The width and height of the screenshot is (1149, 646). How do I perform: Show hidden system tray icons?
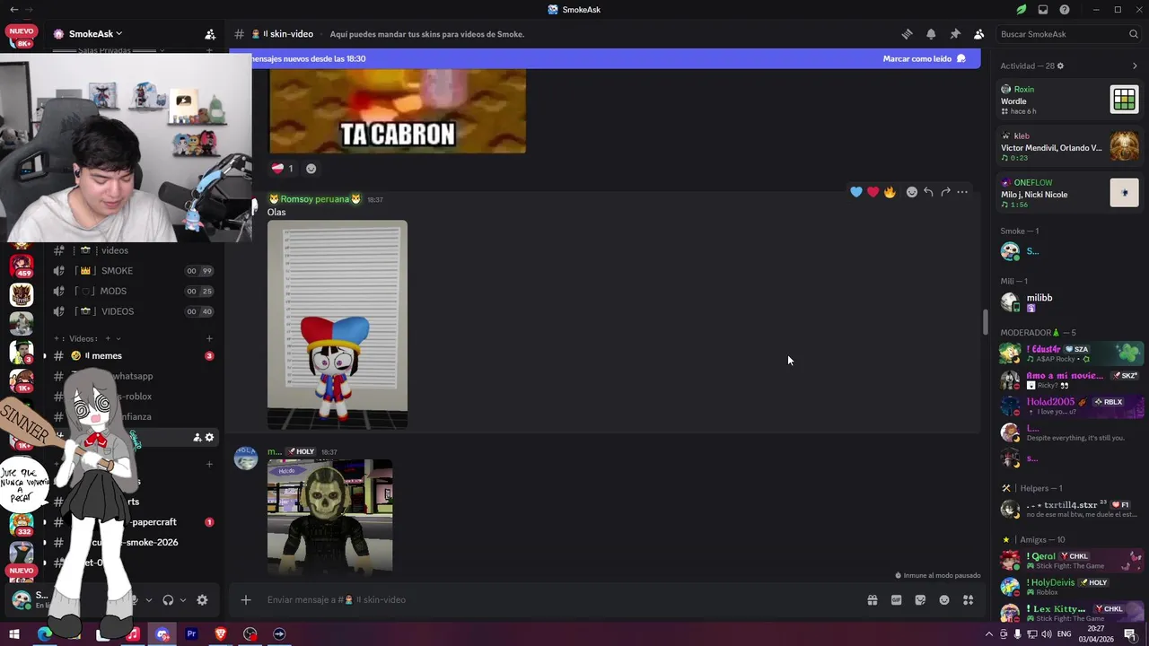989,634
